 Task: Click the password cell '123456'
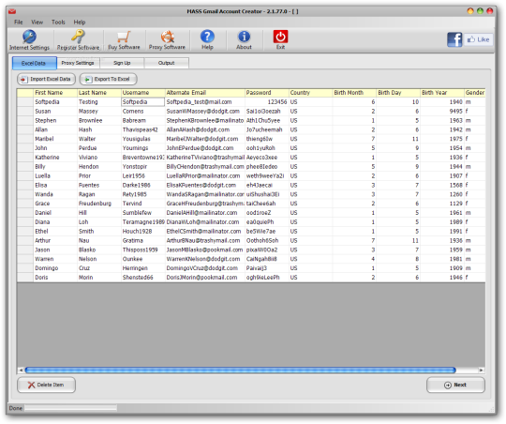[266, 102]
